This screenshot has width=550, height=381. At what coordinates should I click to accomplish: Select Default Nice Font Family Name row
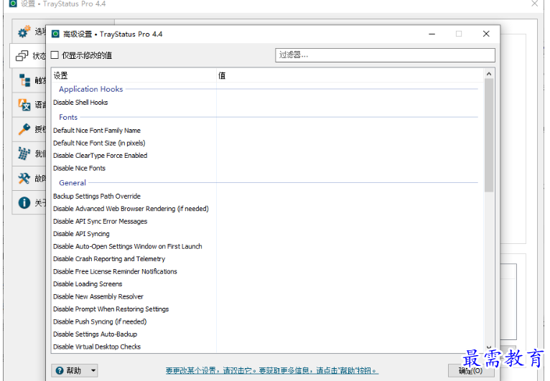click(x=268, y=131)
